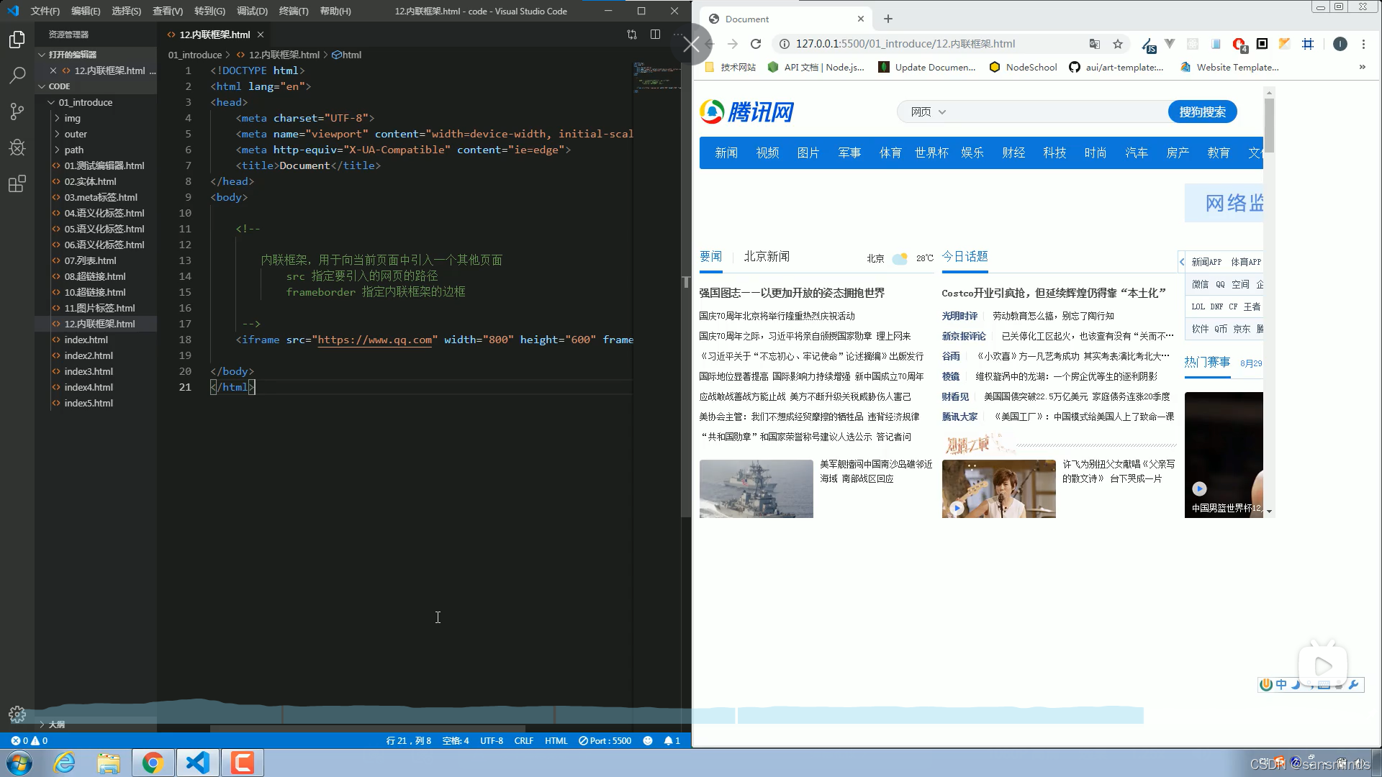
Task: Open the 网页 search type dropdown
Action: pos(928,112)
